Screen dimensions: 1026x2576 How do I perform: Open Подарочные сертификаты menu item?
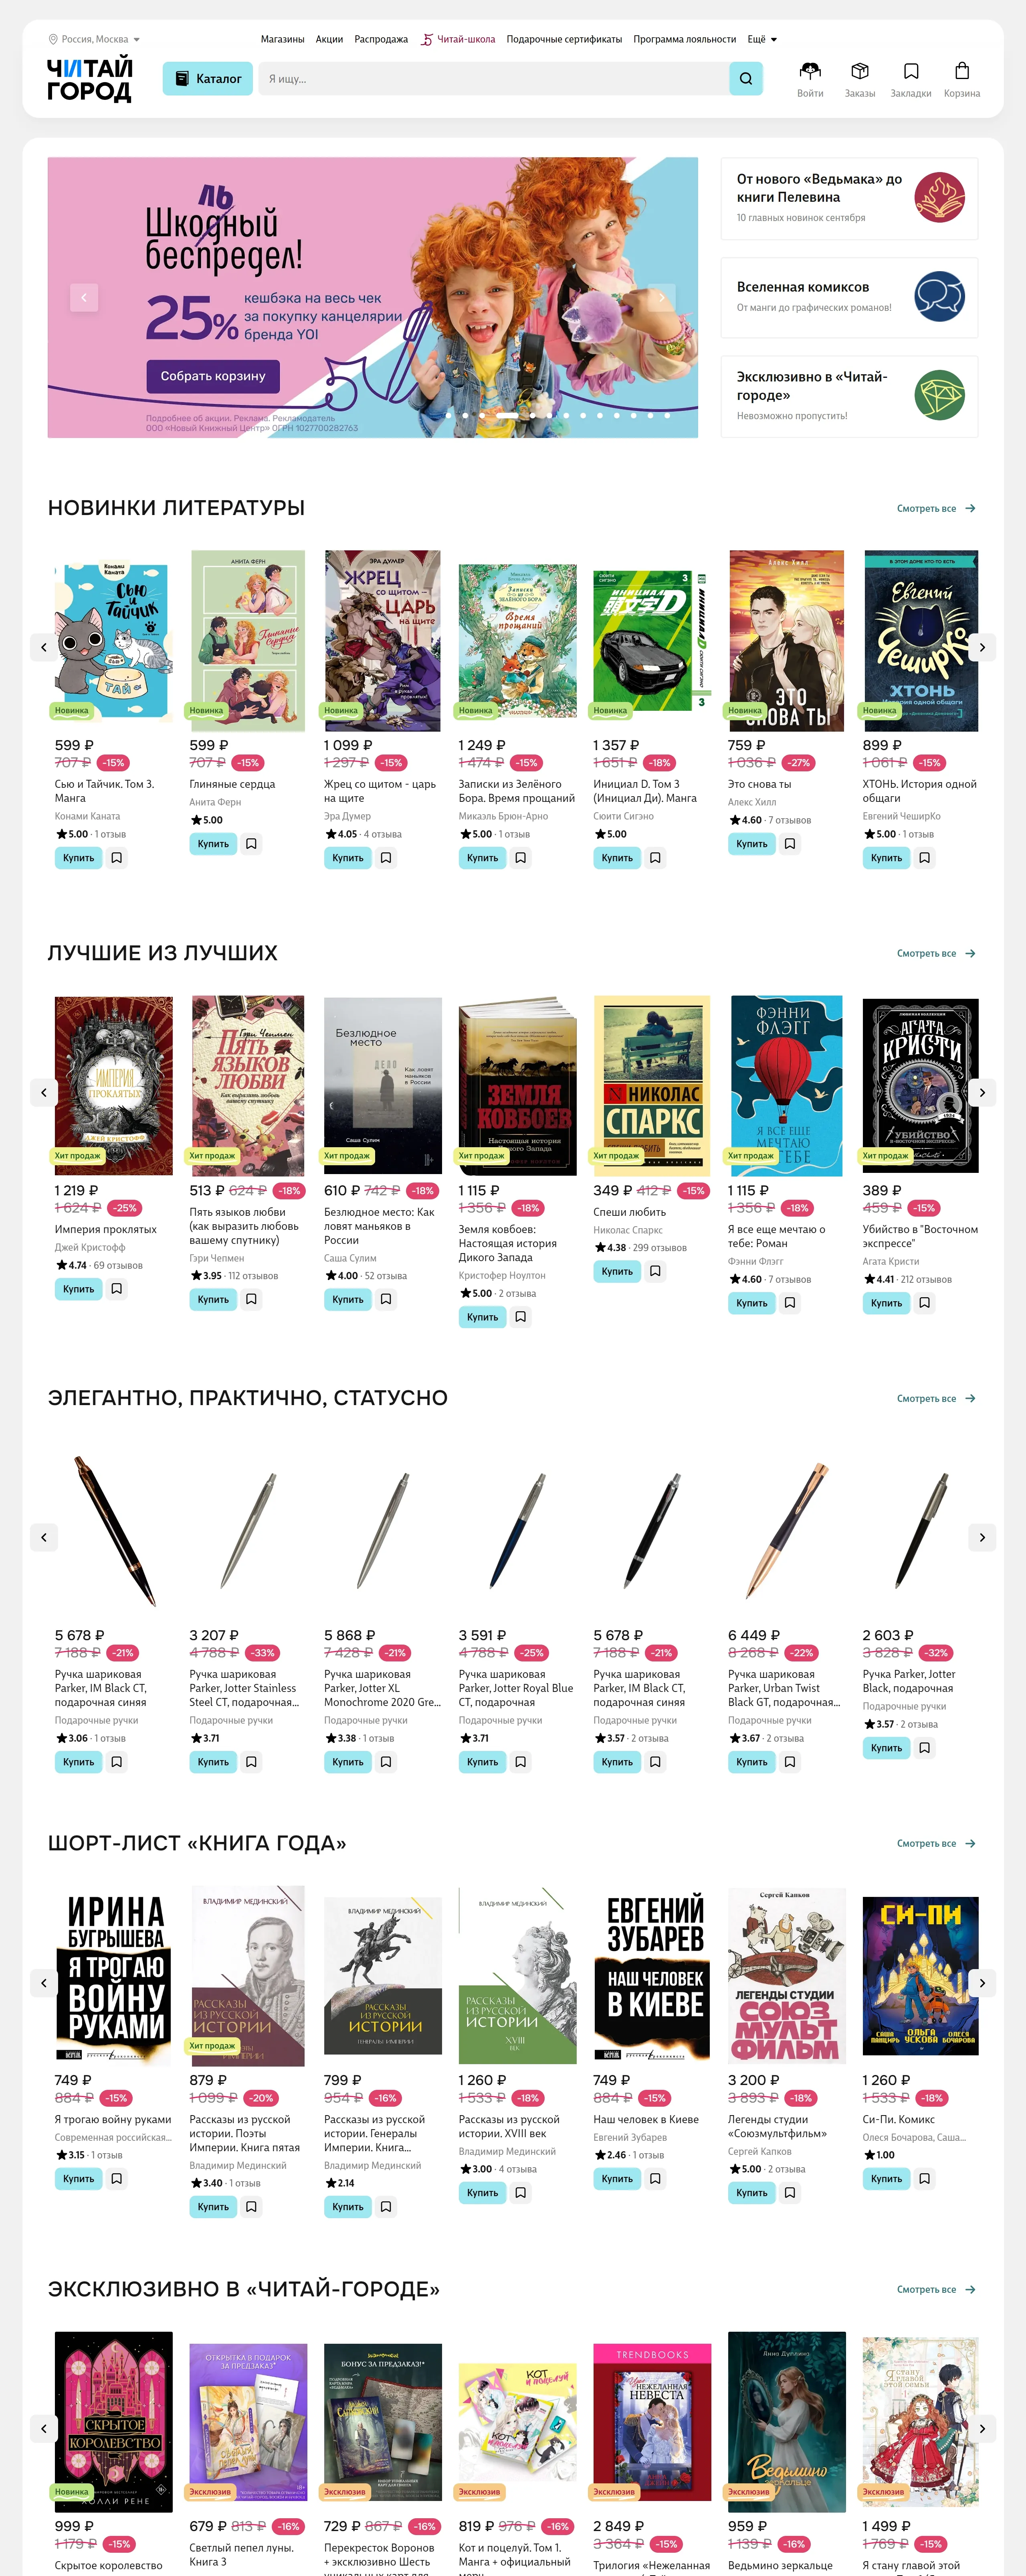point(564,39)
